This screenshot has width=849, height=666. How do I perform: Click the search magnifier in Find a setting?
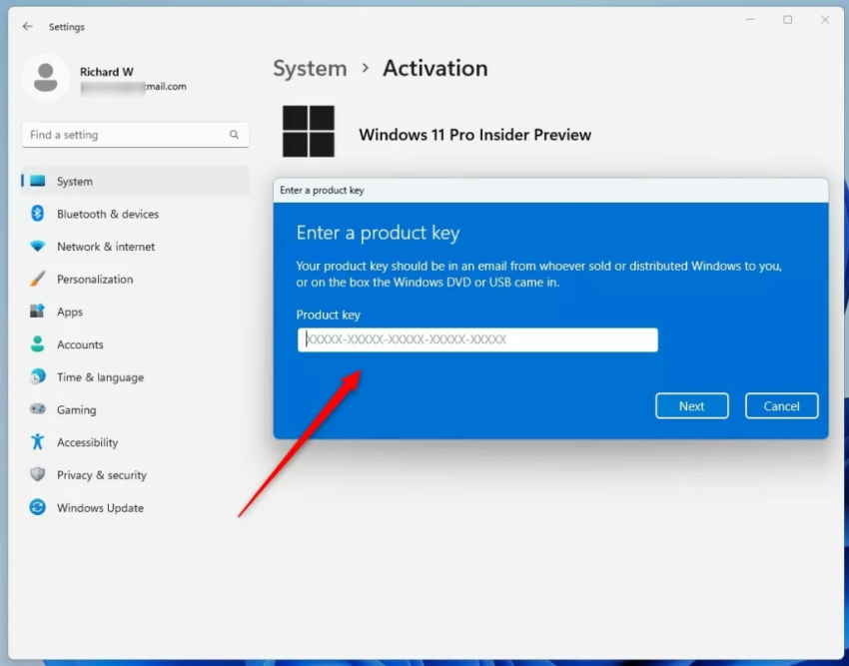[233, 134]
